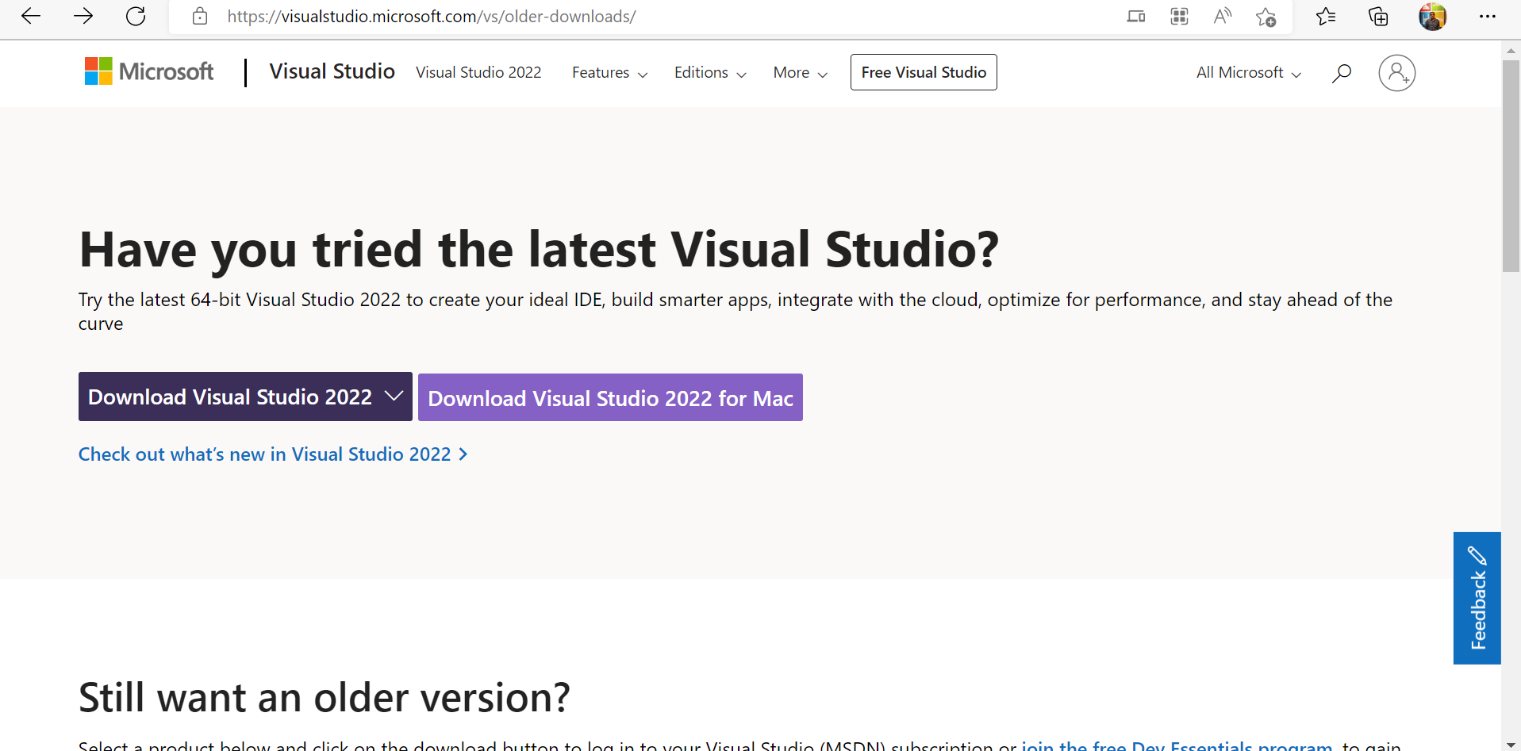Add this page to favorites
Image resolution: width=1521 pixels, height=751 pixels.
pos(1266,17)
